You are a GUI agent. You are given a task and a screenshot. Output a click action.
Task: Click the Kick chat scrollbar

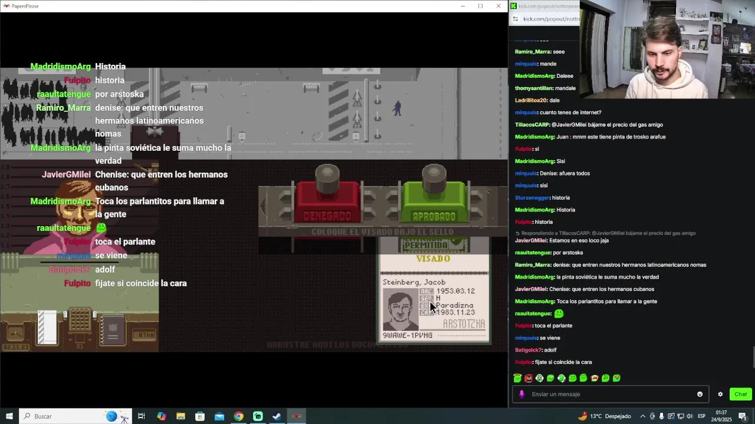tap(753, 356)
